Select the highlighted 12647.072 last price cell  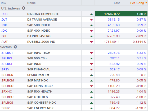(108, 14)
